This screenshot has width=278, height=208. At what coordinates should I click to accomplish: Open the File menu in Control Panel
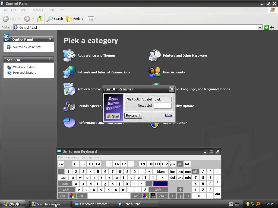pyautogui.click(x=5, y=10)
